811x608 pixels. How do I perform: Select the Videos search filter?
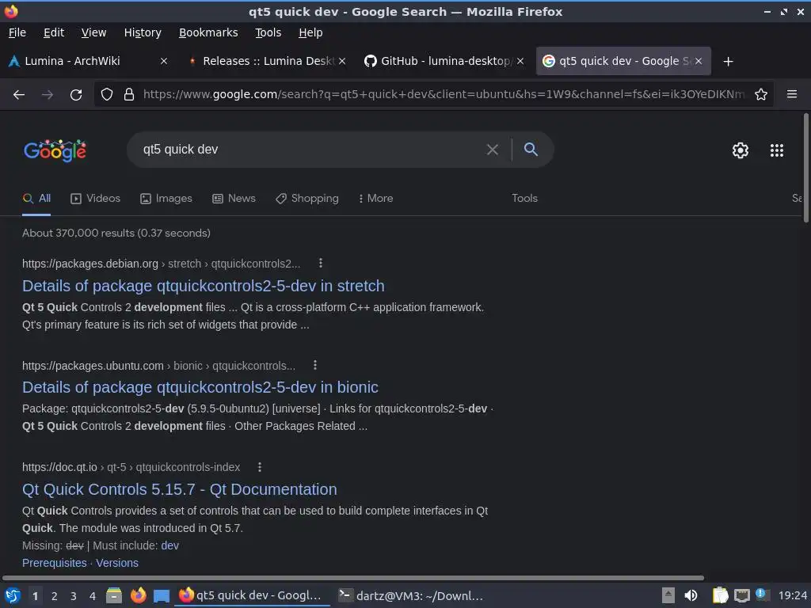point(96,199)
